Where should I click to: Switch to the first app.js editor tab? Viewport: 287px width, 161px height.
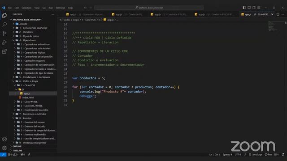tap(86, 14)
